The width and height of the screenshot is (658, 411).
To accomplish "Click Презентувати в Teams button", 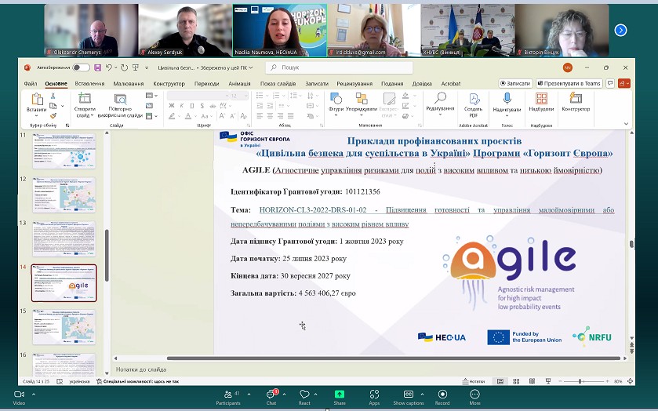I will click(x=569, y=84).
